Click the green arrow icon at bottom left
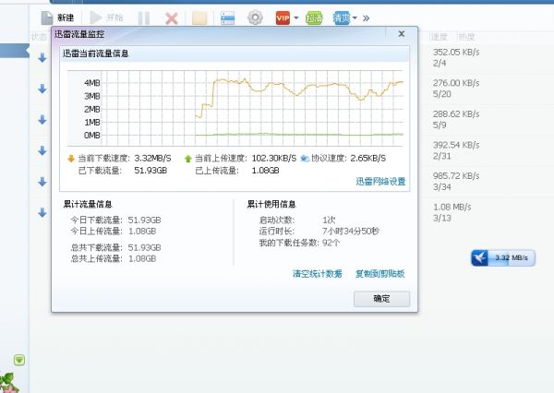Image resolution: width=554 pixels, height=393 pixels. pos(19,360)
